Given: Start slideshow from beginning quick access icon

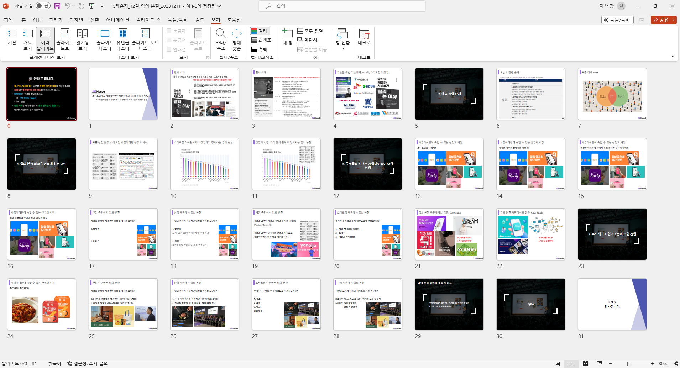Looking at the screenshot, I should click(x=92, y=6).
